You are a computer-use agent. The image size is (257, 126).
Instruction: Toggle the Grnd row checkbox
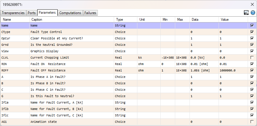click(x=252, y=45)
